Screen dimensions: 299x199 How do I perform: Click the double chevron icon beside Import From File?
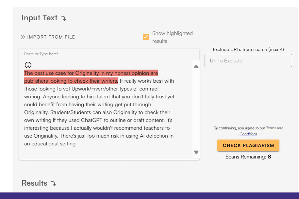pyautogui.click(x=23, y=37)
